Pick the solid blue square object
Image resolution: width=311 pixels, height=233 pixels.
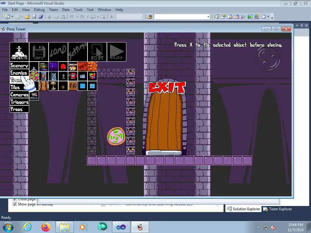point(83,86)
